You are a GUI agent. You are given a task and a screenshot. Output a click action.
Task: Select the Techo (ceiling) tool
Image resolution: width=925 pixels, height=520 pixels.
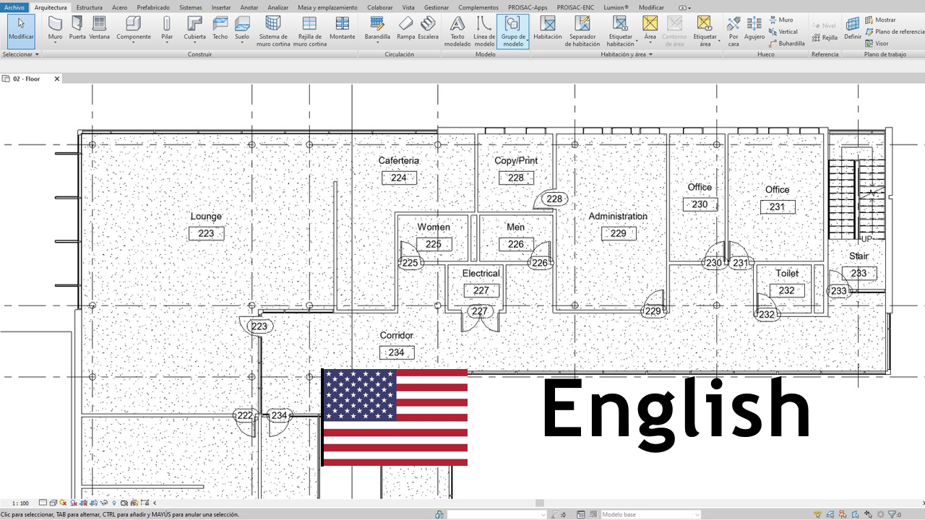pos(220,28)
